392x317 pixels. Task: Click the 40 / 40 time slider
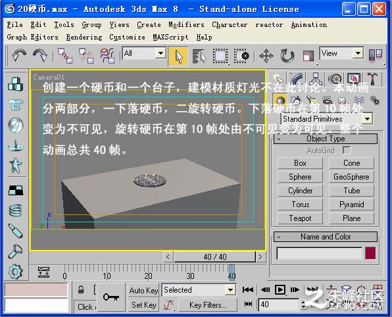pyautogui.click(x=215, y=256)
